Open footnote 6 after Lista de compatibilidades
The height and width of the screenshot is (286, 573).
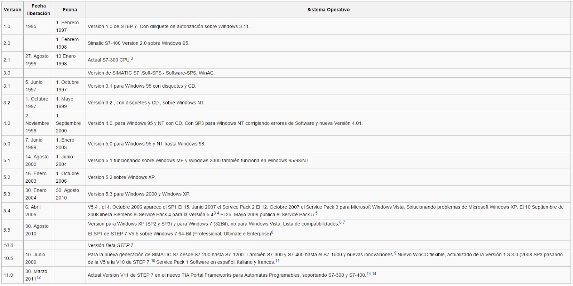[x=340, y=222]
